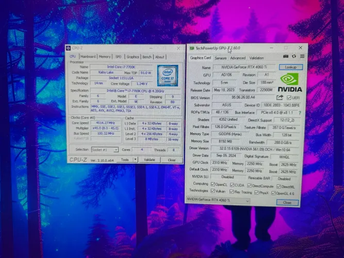Click the Lookup button
Viewport: 344px width, 258px height.
pos(291,67)
